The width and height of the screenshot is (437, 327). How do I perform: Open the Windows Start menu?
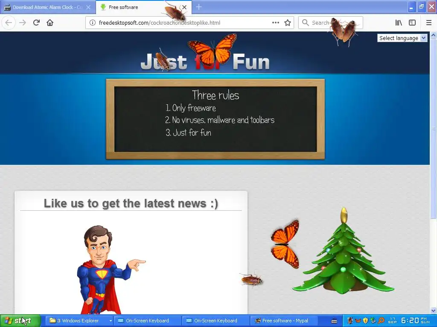20,321
